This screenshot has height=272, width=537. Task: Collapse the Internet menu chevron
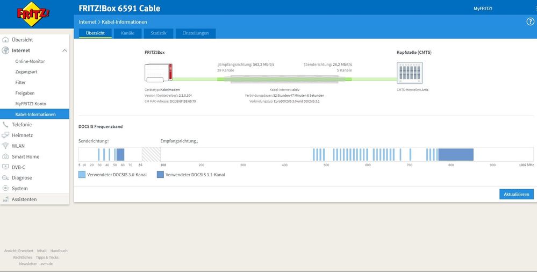(x=65, y=51)
